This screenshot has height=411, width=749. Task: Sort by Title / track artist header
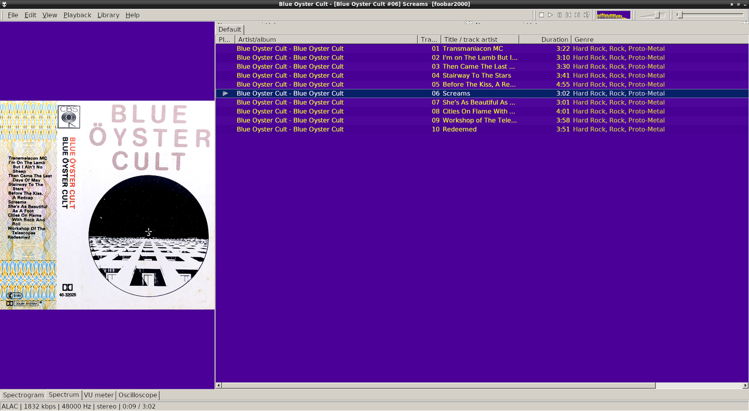coord(480,40)
